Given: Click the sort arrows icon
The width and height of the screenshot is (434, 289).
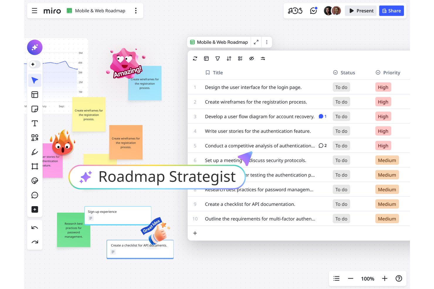Looking at the screenshot, I should coord(229,59).
